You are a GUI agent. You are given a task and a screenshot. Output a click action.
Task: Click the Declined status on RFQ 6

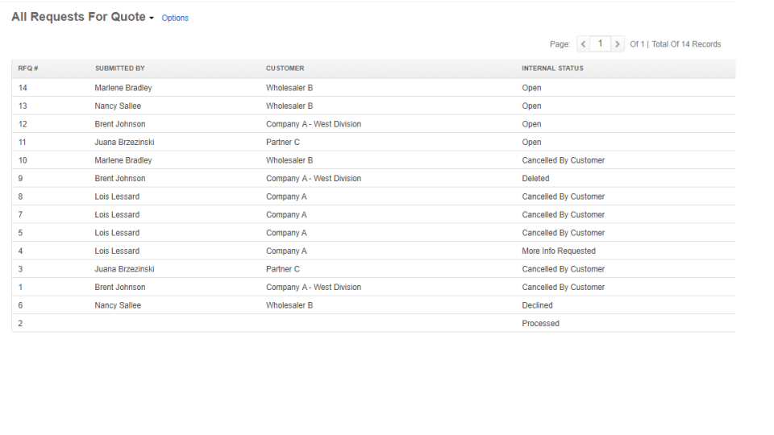click(537, 305)
